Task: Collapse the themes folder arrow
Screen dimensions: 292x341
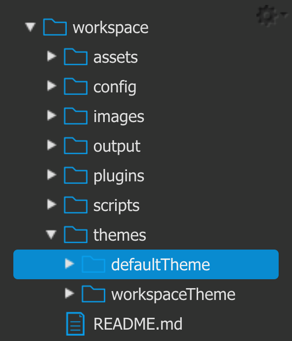Action: click(51, 235)
